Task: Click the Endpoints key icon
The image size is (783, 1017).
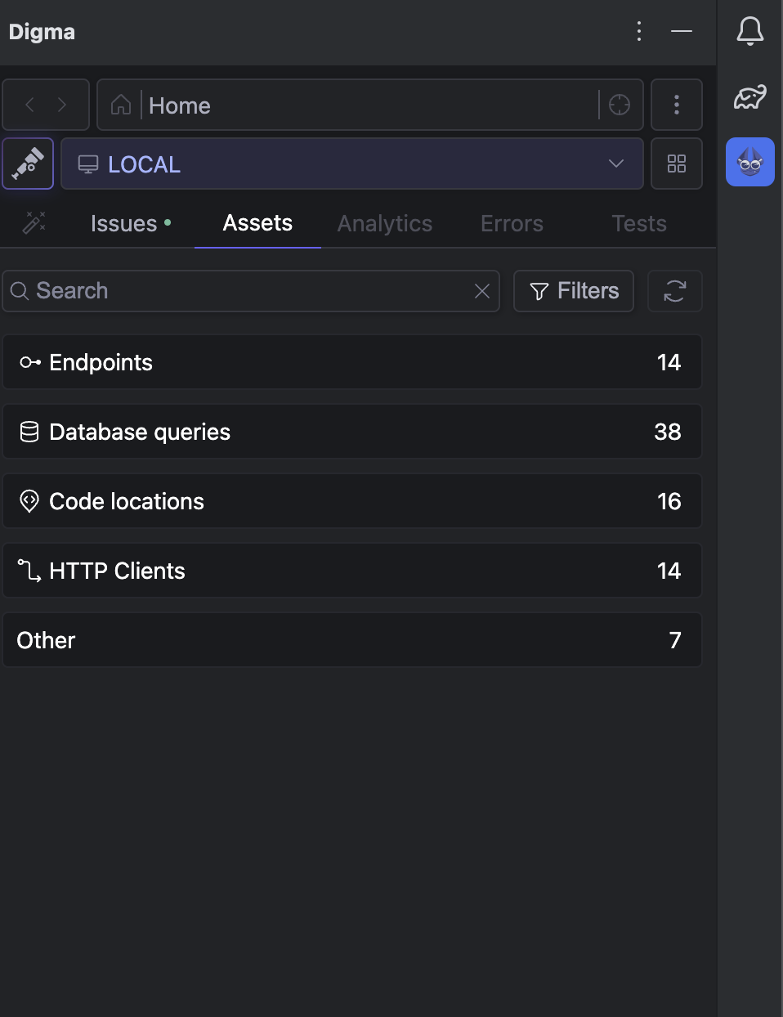Action: point(30,362)
